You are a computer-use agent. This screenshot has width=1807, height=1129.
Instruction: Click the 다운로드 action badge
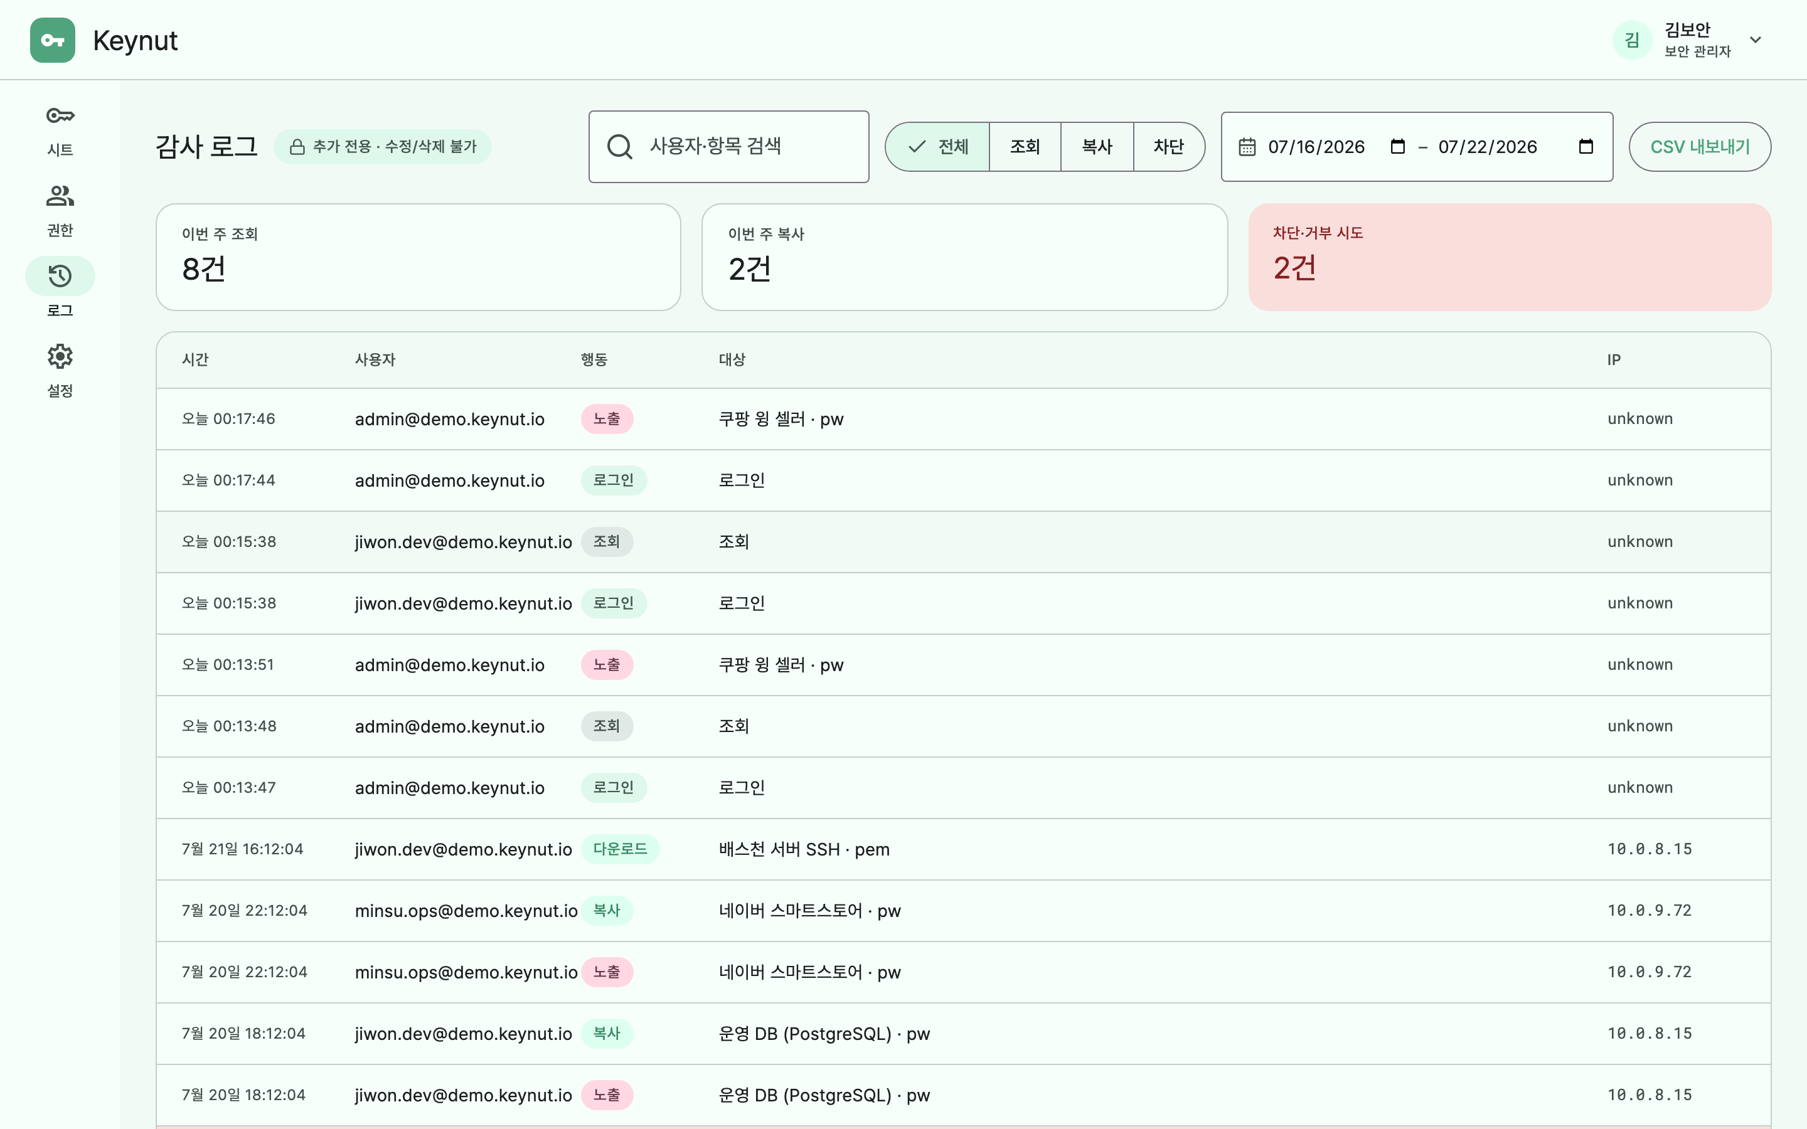(x=620, y=849)
